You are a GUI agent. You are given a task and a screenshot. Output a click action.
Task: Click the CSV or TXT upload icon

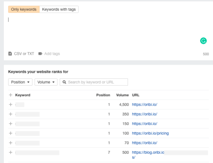point(10,54)
